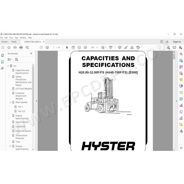The width and height of the screenshot is (184, 184).
Task: Activate the hand pan tool
Action: (x=73, y=48)
